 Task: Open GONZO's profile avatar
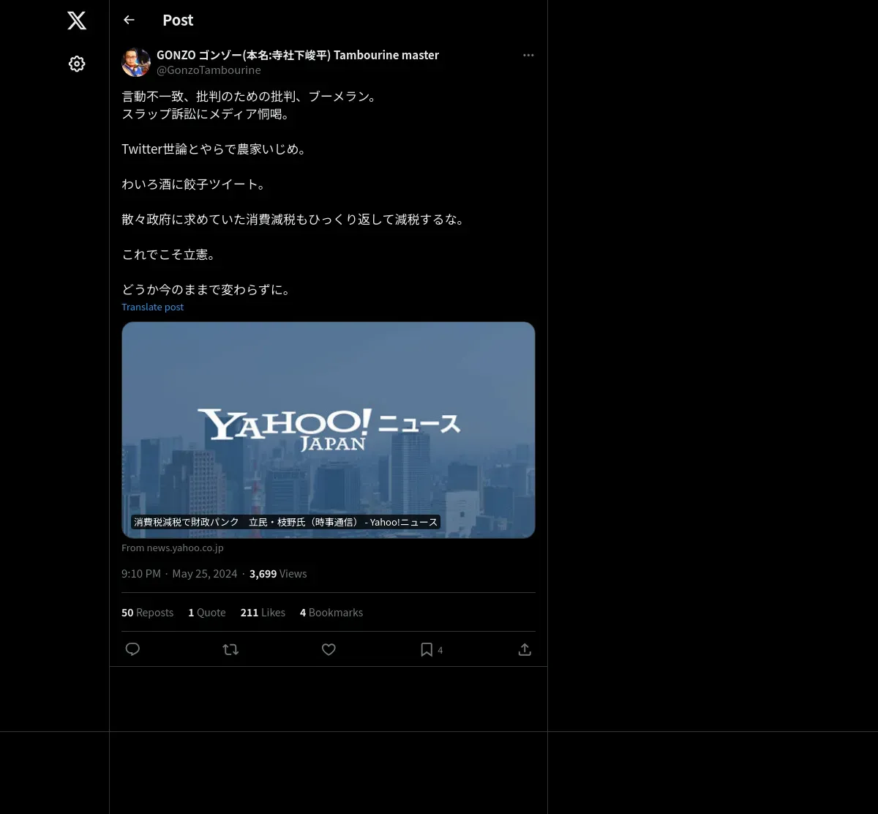(136, 62)
